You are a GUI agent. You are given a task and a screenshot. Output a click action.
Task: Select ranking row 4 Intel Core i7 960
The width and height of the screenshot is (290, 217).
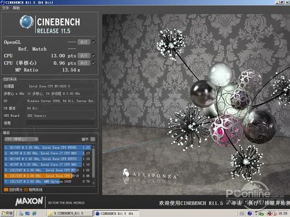click(x=48, y=164)
